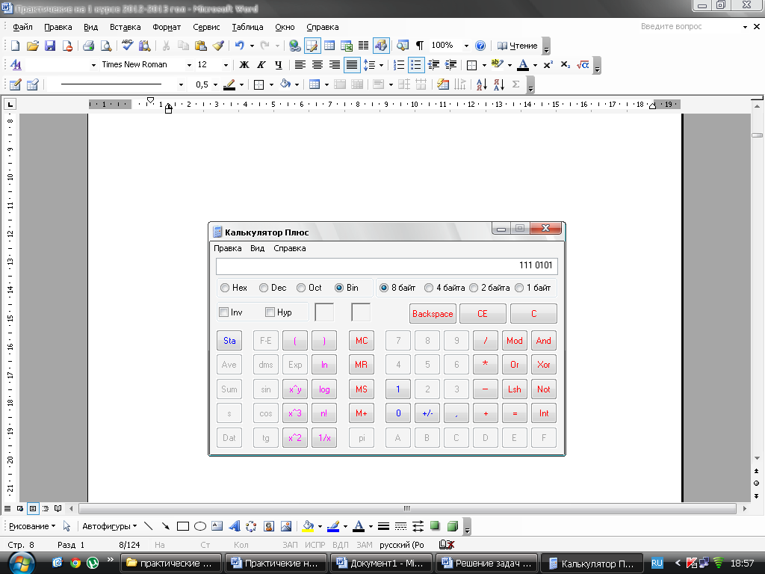Open calculator's Вид menu
This screenshot has height=574, width=765.
coord(257,248)
